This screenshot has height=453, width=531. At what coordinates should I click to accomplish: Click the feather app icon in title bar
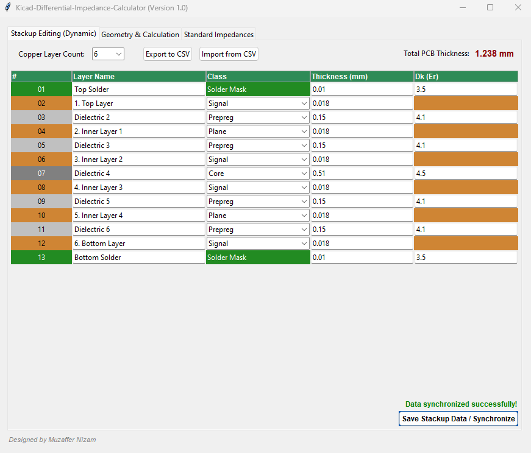[8, 8]
